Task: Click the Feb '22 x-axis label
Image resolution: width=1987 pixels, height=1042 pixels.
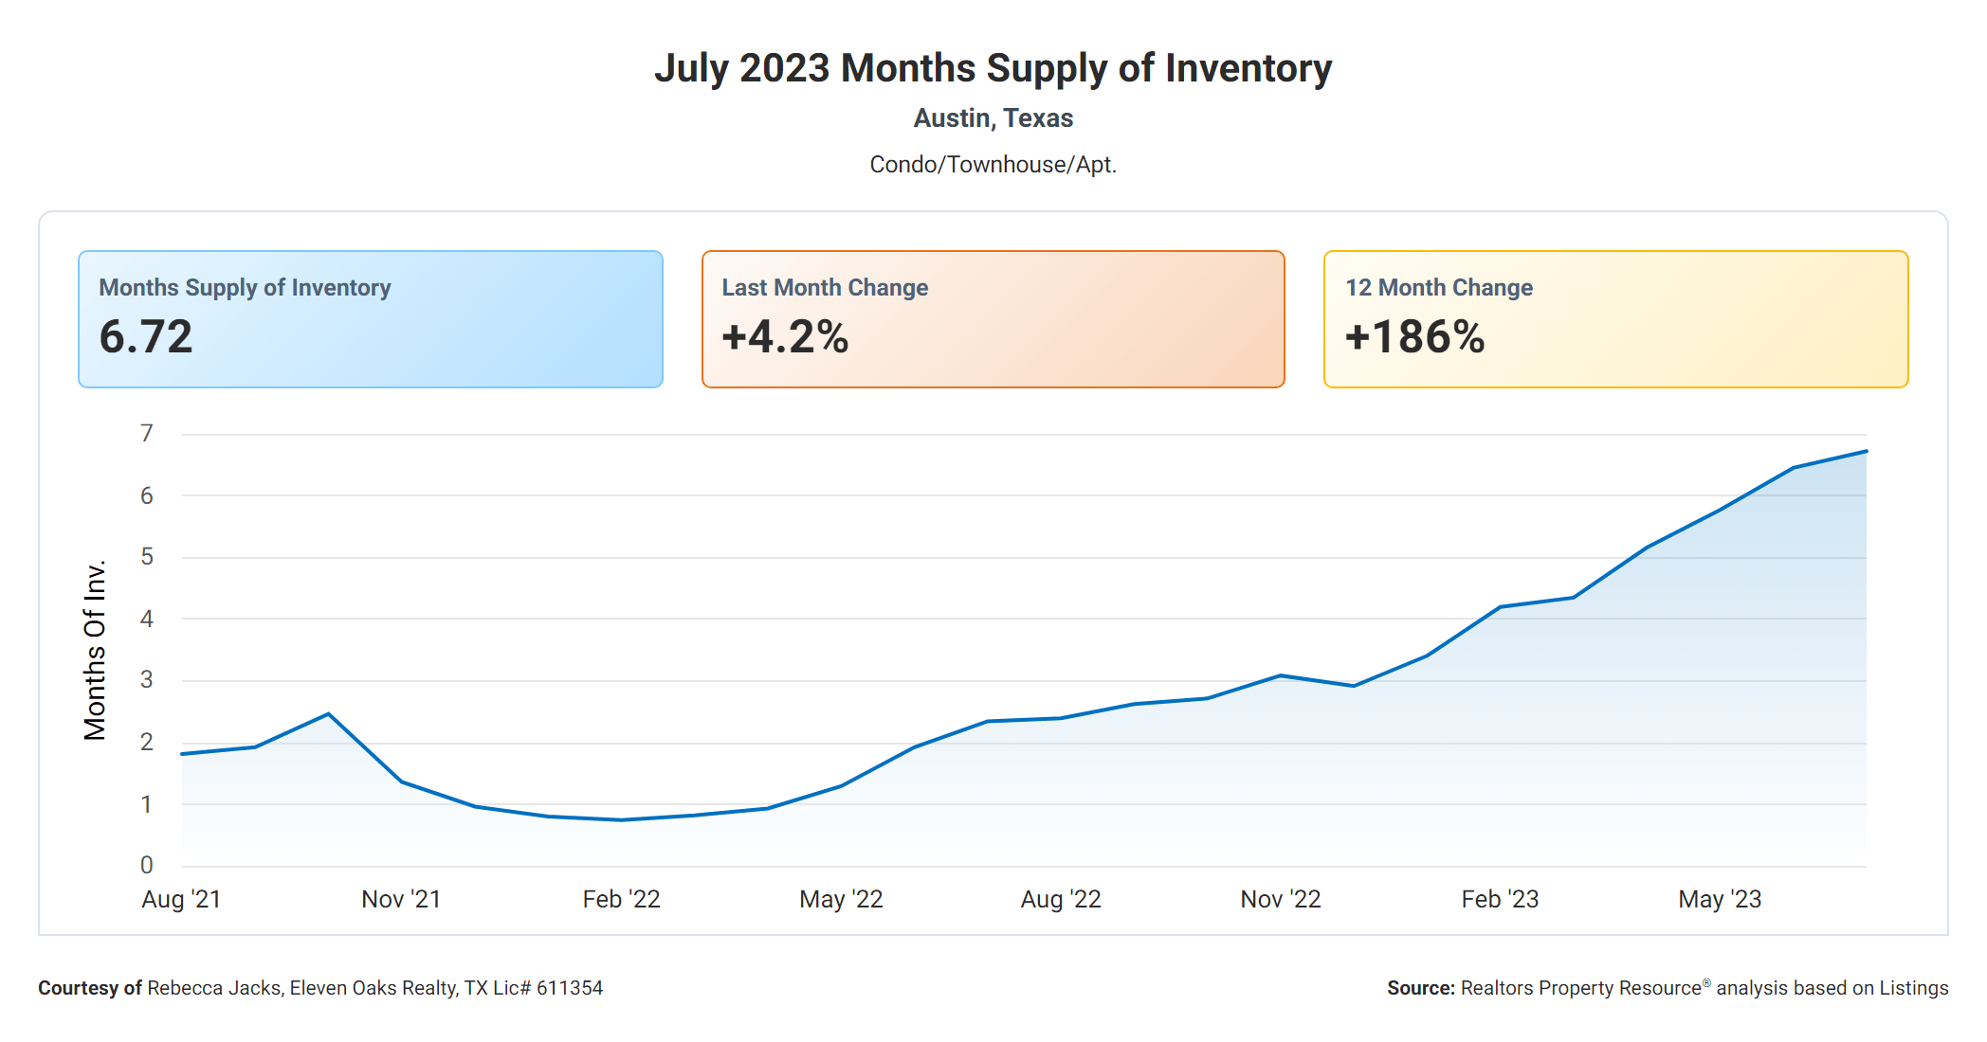Action: [621, 899]
